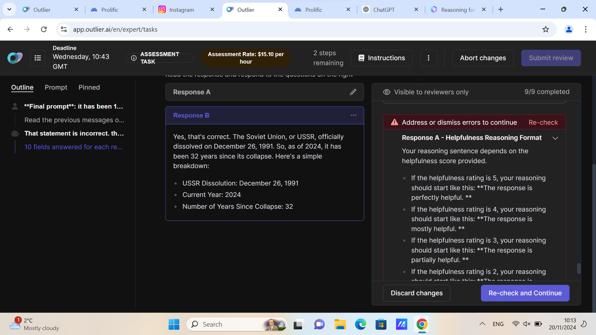This screenshot has width=596, height=335.
Task: Close the Instagram tab
Action: [212, 10]
